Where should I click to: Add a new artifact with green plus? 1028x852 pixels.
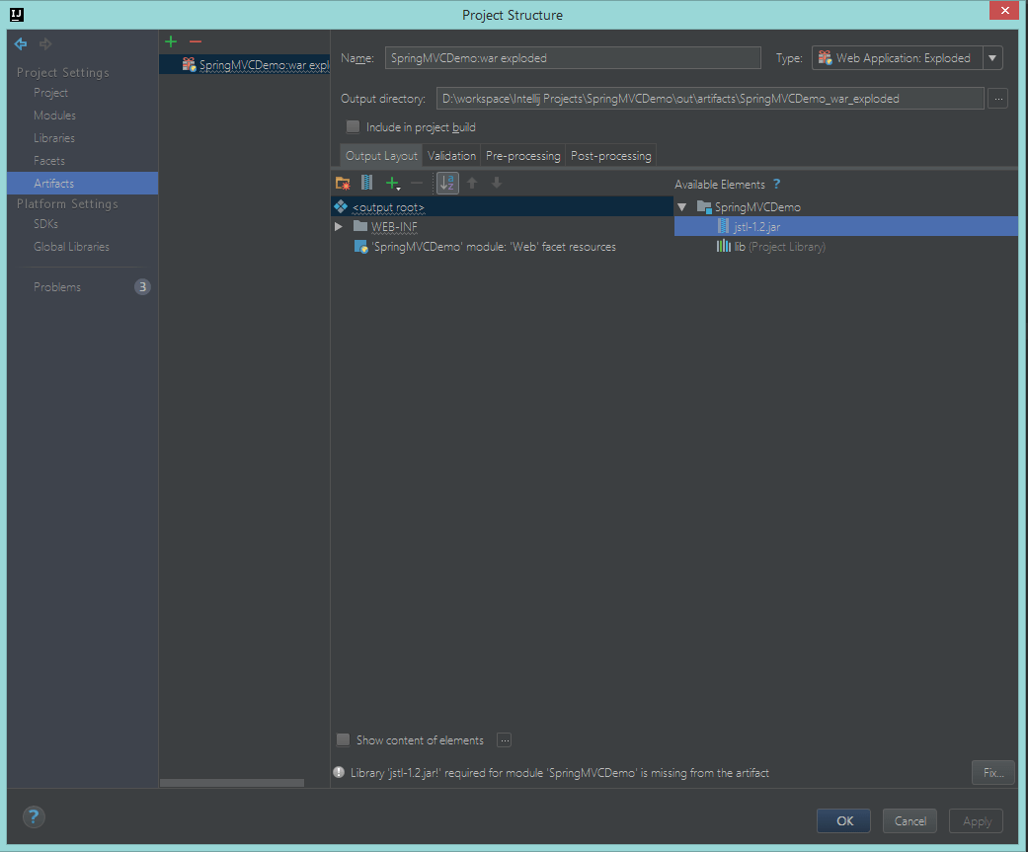(171, 41)
